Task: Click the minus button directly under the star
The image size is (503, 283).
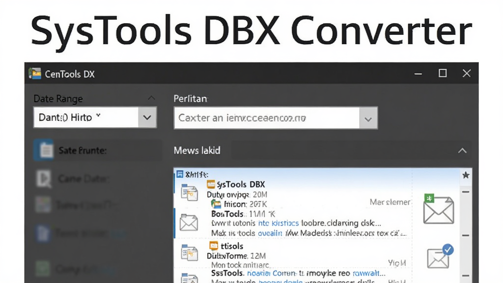Action: coord(466,192)
